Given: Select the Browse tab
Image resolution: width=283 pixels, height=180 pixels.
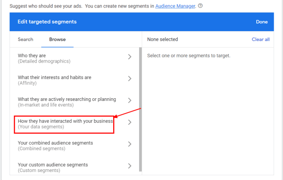Looking at the screenshot, I should 57,39.
